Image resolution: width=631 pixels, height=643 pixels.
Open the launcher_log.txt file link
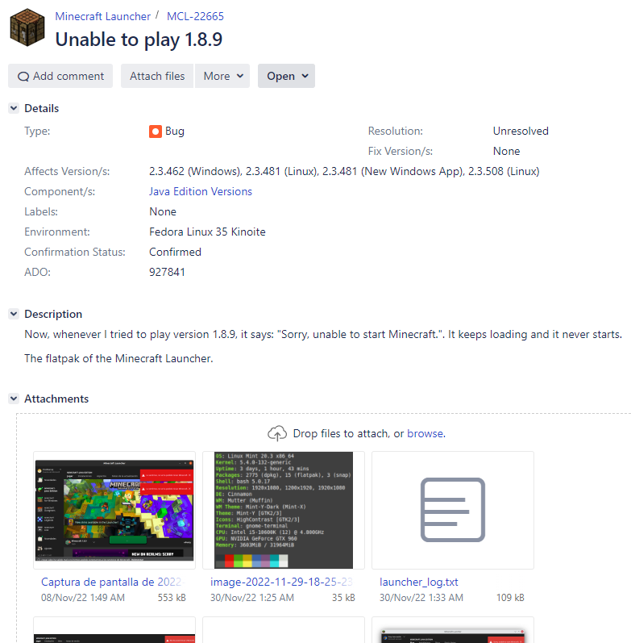pos(419,582)
